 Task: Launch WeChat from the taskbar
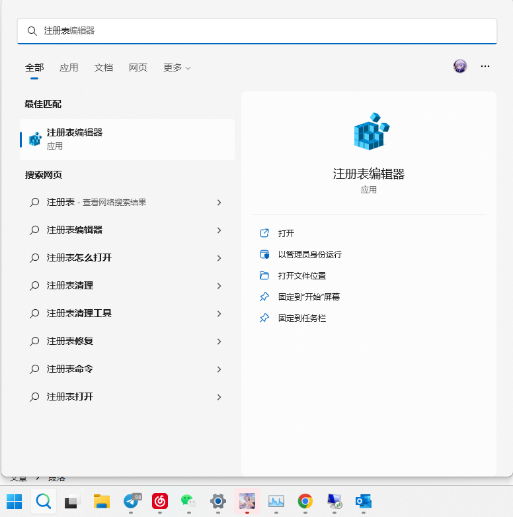(x=189, y=501)
